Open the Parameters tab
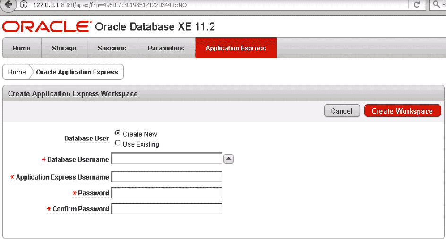 pos(166,48)
